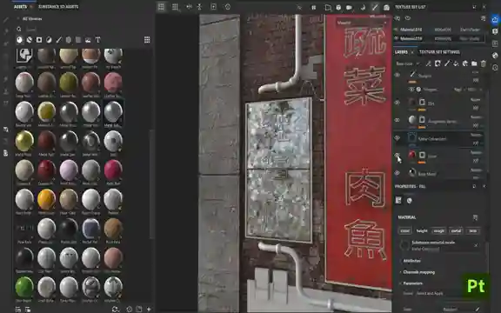Hide the red fill layer via eye icon
Screen dimensions: 501x313
397,156
